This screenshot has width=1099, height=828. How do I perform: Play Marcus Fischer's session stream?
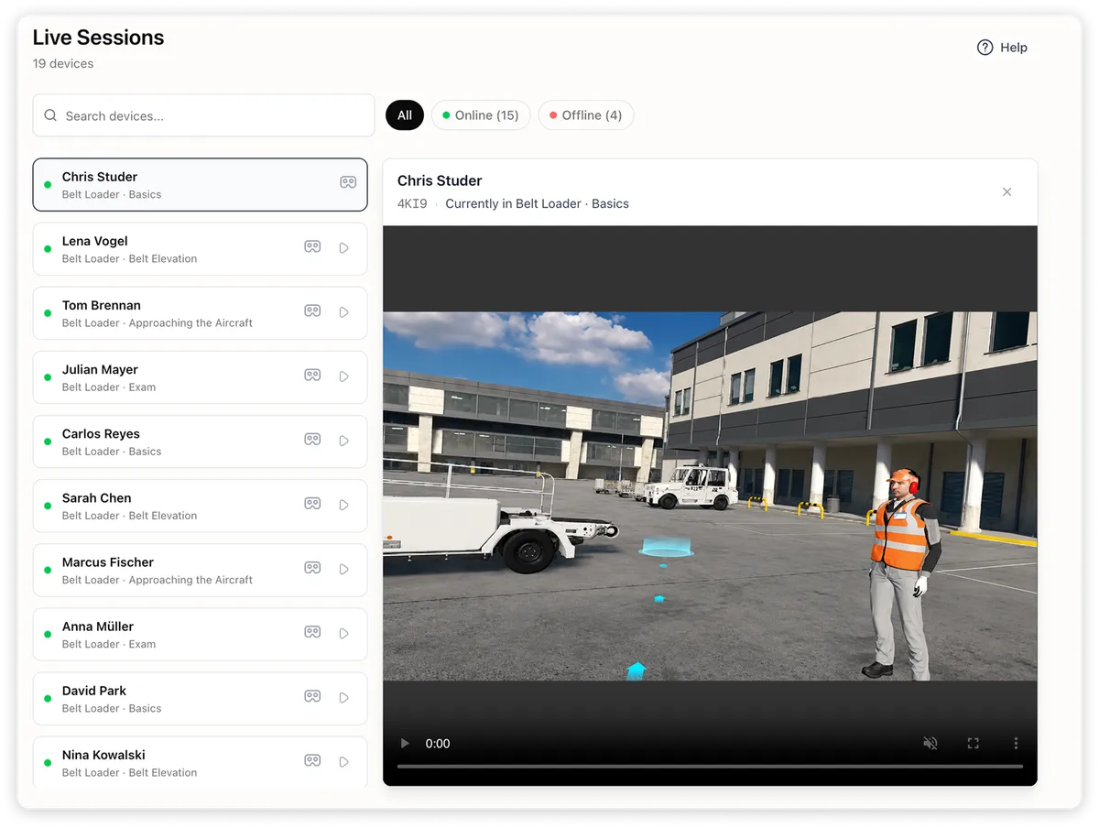(x=344, y=569)
